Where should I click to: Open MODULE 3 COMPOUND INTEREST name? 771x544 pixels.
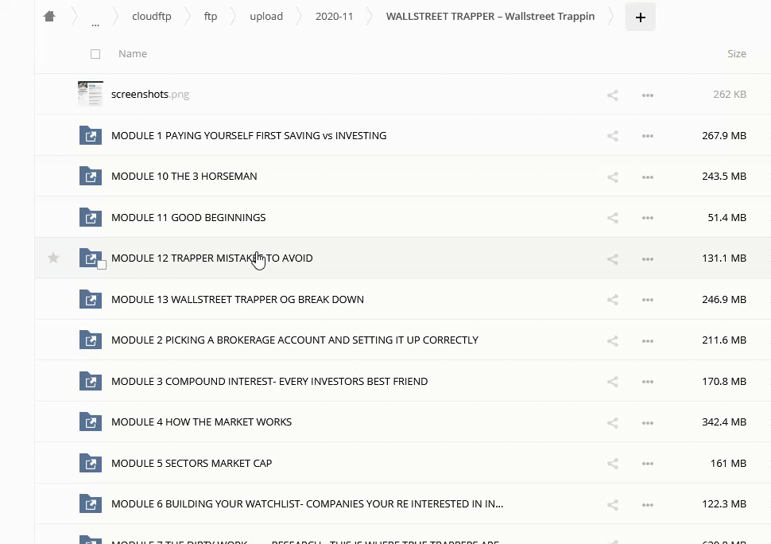pyautogui.click(x=269, y=381)
